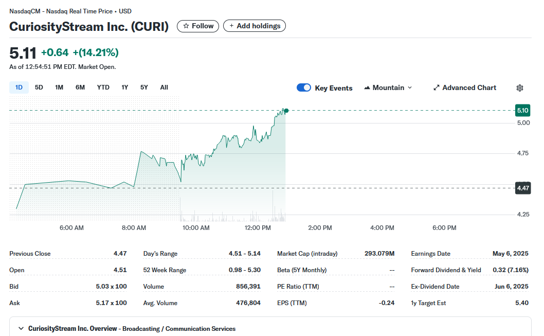Image resolution: width=544 pixels, height=336 pixels.
Task: Click the Ex-Dividend Date label
Action: pyautogui.click(x=435, y=287)
